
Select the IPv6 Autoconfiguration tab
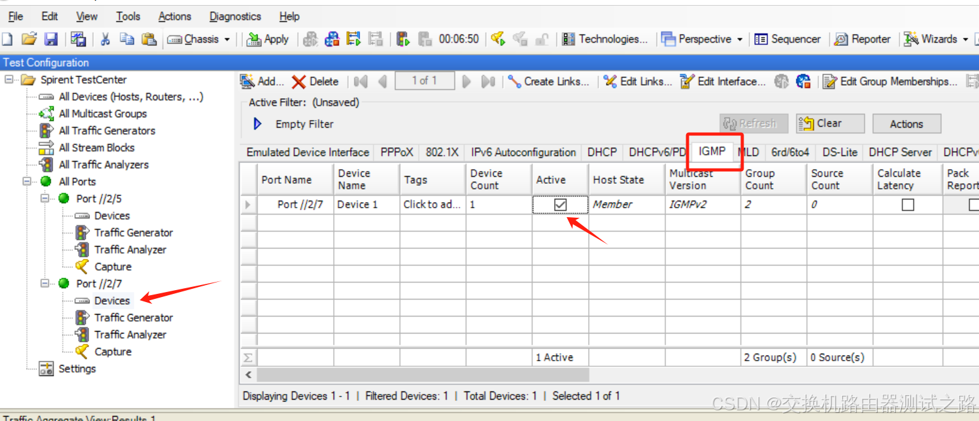pos(523,152)
